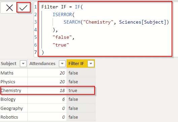Open the Subject column filter dropdown
Image resolution: width=178 pixels, height=122 pixels.
pyautogui.click(x=23, y=64)
